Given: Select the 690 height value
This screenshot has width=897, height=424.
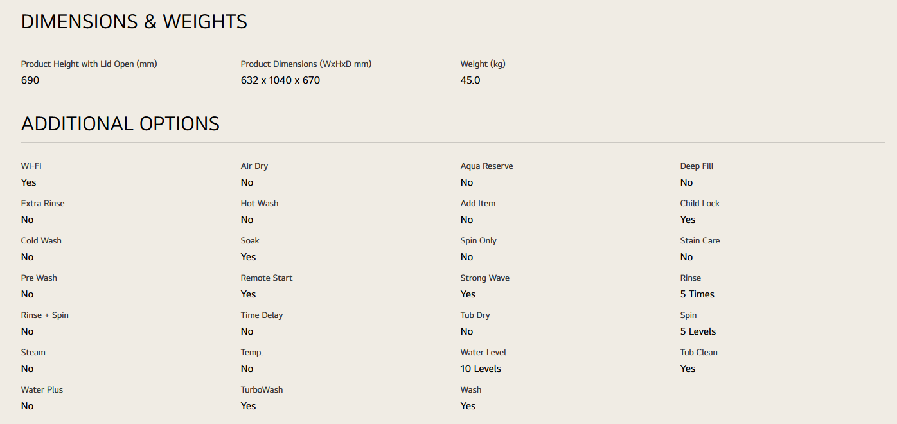Looking at the screenshot, I should point(30,80).
